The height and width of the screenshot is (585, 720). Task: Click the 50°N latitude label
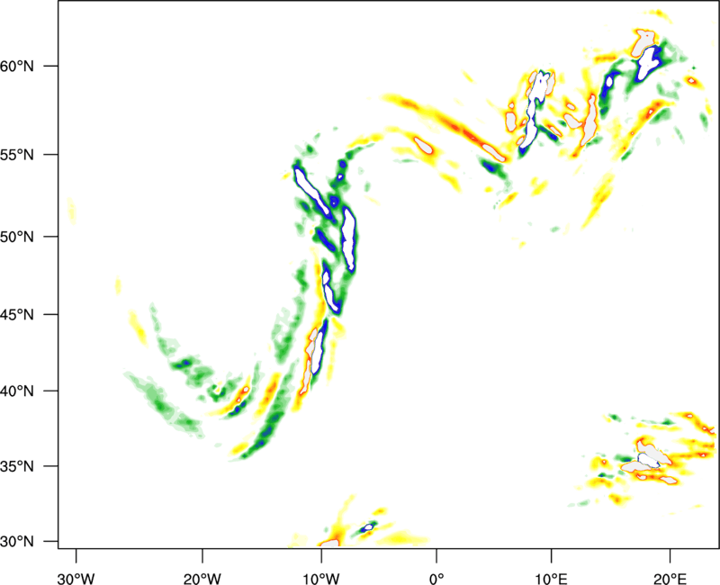click(x=17, y=237)
